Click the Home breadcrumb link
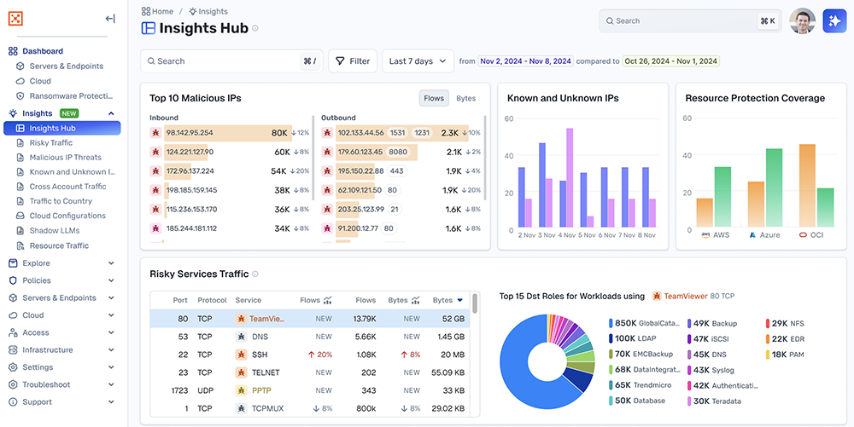 (x=157, y=11)
